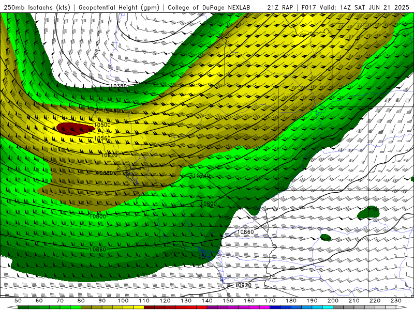Screen dimensions: 414x310
Task: Click the 10500 height contour label
Action: [102, 125]
